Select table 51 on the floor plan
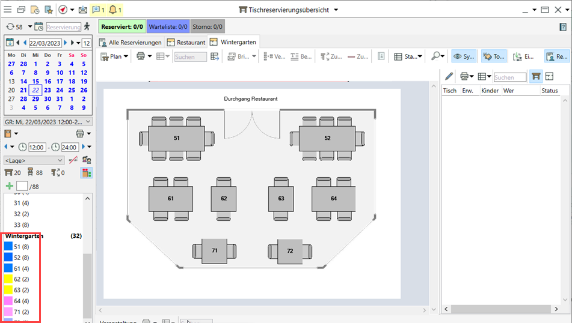572x323 pixels. coord(176,138)
